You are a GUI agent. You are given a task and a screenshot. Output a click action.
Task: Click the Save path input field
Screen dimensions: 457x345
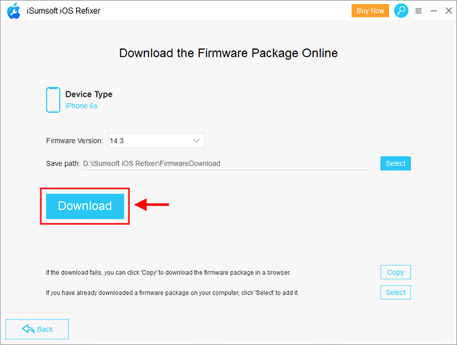[226, 164]
